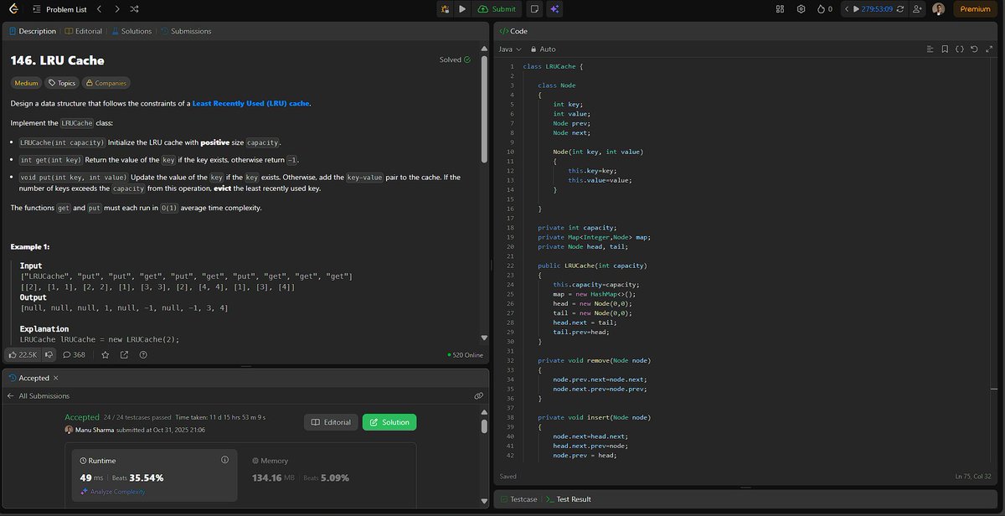Show Runtime info with the circled-i icon
The width and height of the screenshot is (1005, 516).
click(x=224, y=460)
